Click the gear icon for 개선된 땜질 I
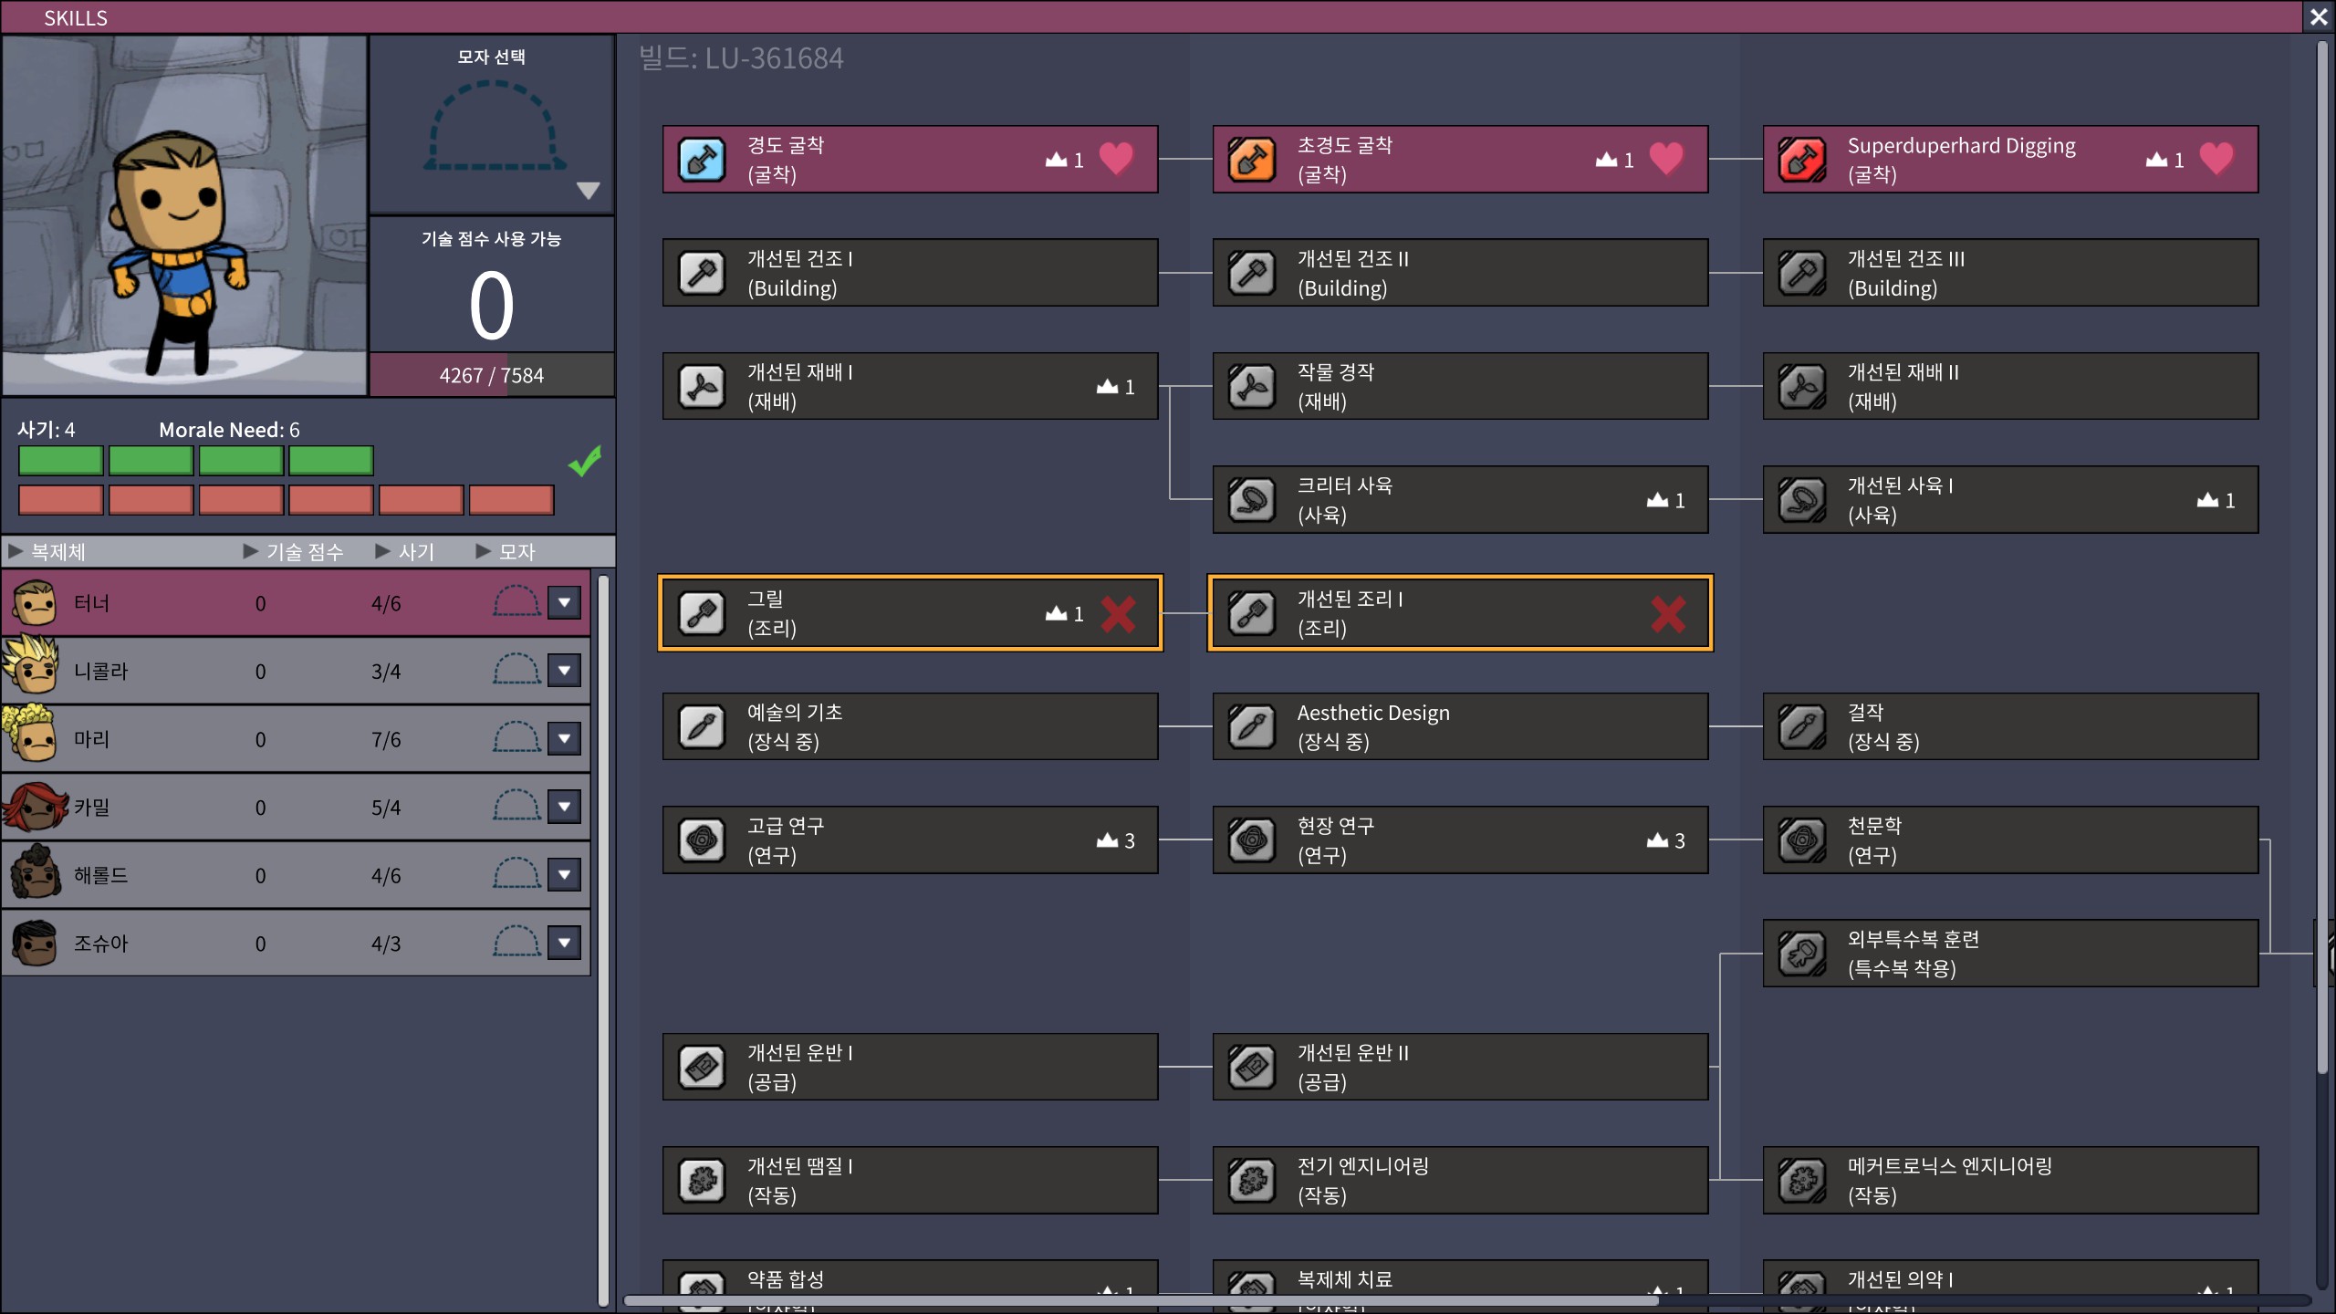2336x1314 pixels. (702, 1181)
